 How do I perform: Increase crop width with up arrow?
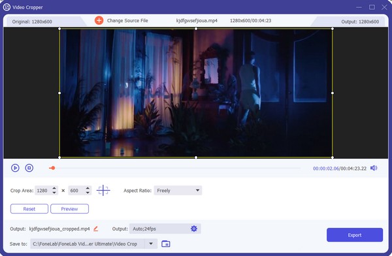(54, 188)
